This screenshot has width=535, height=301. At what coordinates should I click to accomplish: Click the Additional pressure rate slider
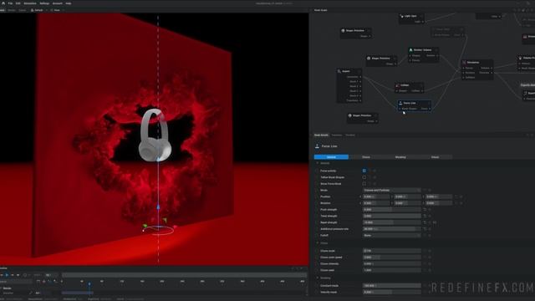click(x=392, y=229)
